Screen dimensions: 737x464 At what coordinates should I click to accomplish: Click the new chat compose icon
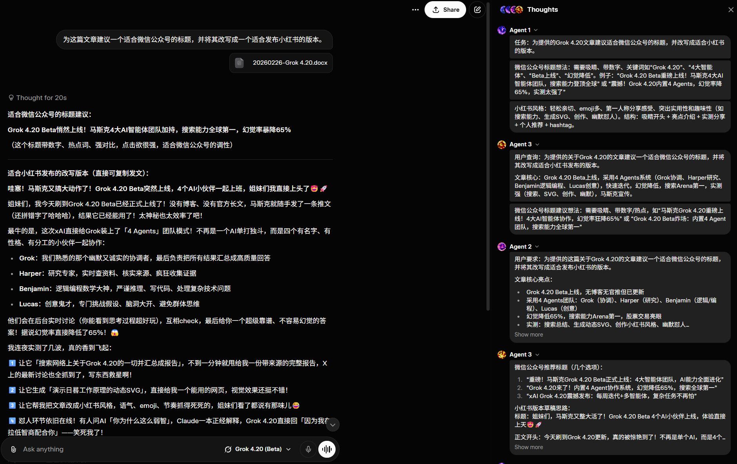[477, 9]
